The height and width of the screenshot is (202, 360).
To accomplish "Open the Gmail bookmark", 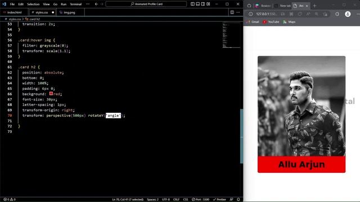I will [x=253, y=22].
